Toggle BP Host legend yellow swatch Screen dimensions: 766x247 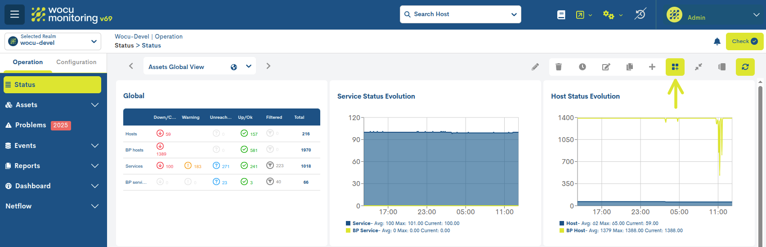click(x=562, y=230)
